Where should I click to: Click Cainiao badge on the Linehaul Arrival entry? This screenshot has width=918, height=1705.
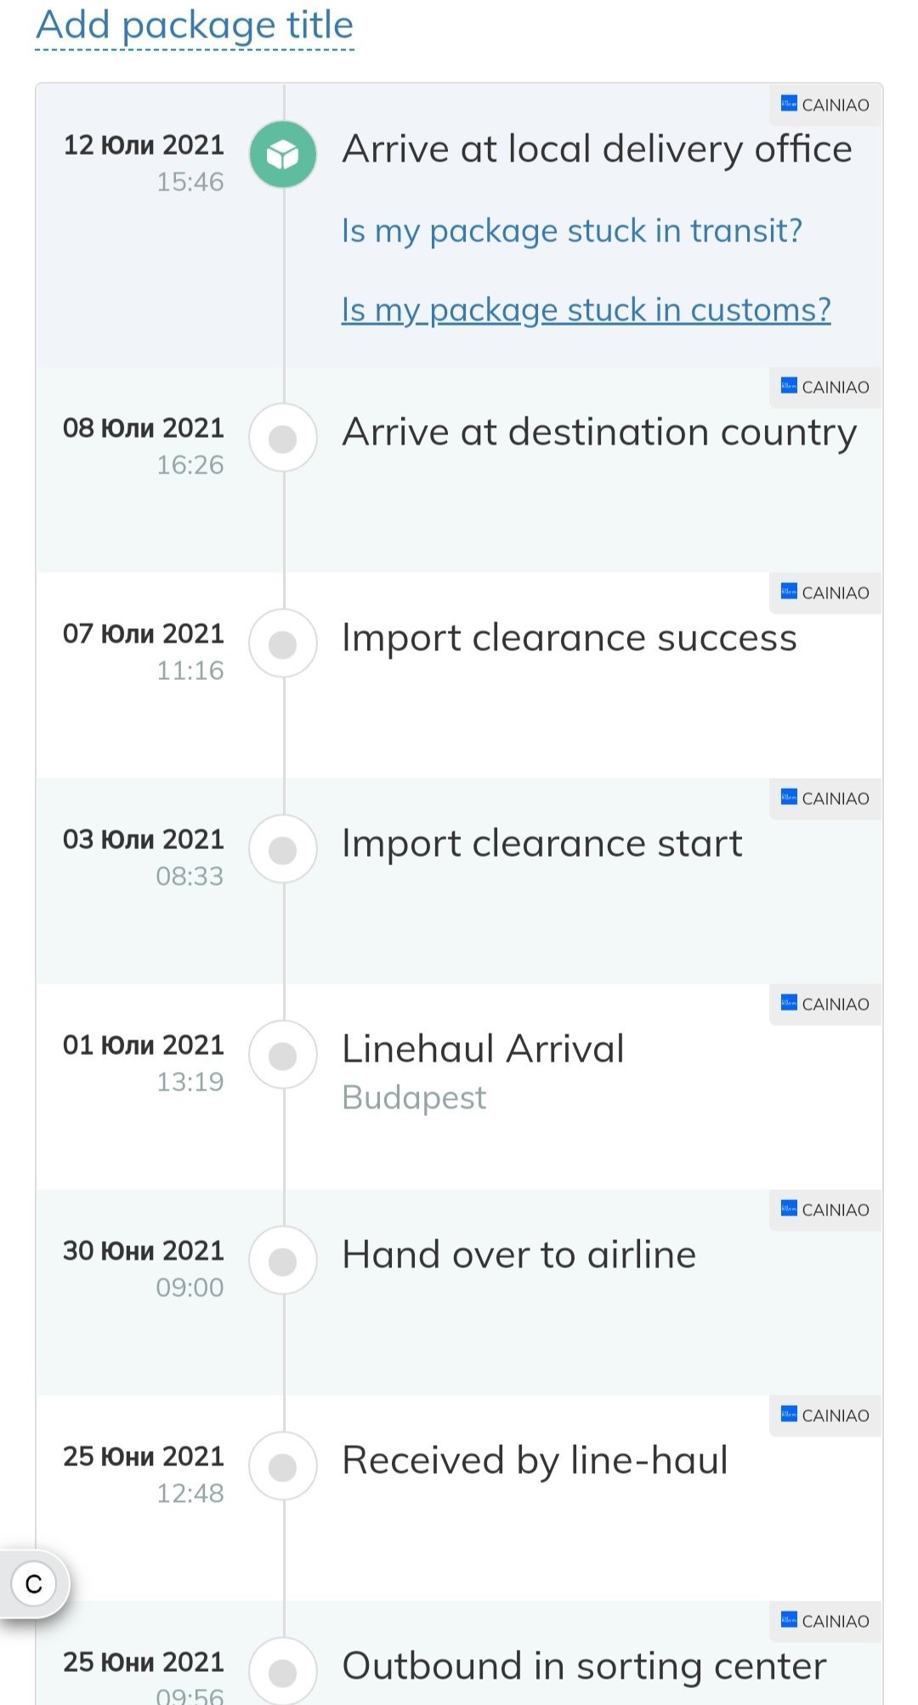pos(825,1005)
